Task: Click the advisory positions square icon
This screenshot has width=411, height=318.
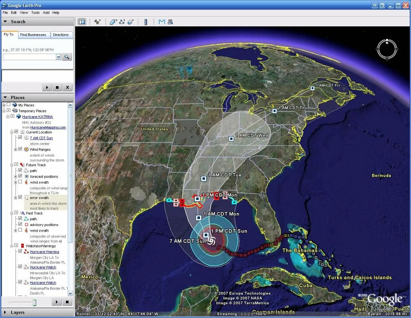Action: [26, 225]
